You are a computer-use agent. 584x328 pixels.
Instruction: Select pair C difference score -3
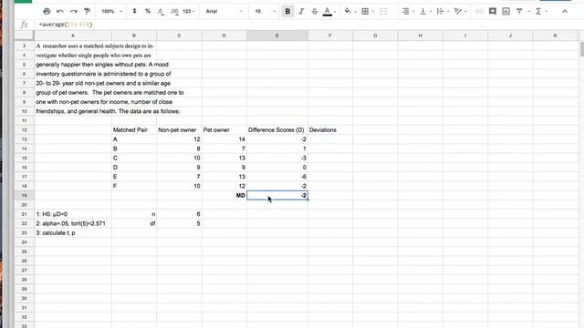click(x=277, y=158)
